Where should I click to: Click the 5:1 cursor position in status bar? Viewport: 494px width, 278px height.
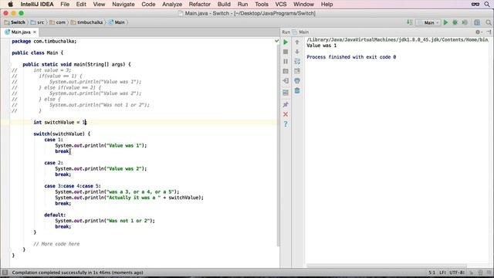tap(431, 273)
